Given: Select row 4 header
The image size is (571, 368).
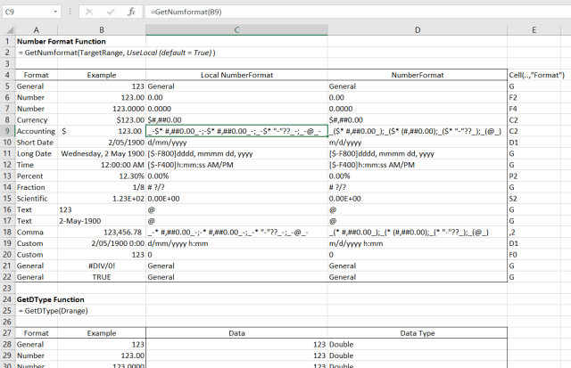Looking at the screenshot, I should pyautogui.click(x=6, y=75).
